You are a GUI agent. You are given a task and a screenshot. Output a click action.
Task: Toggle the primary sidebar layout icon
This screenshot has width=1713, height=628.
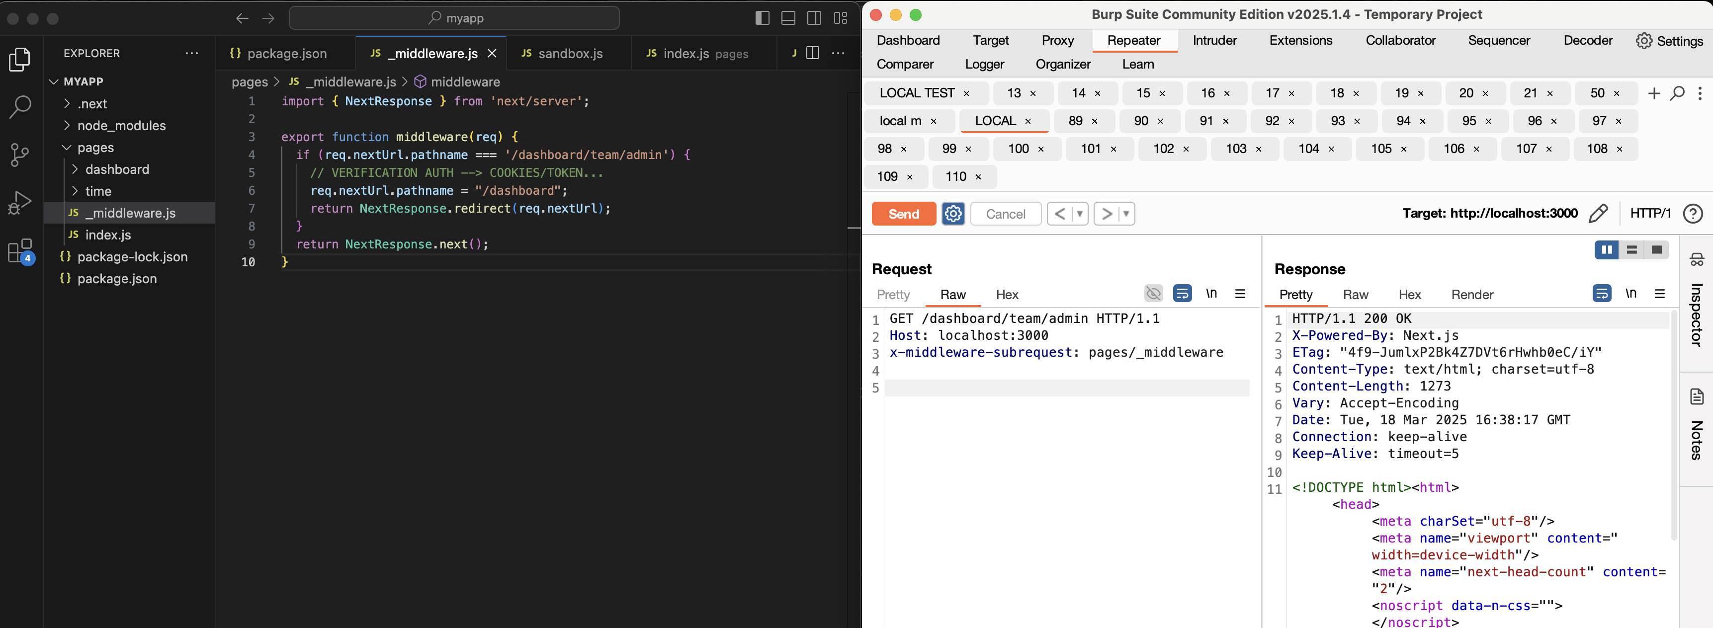[x=763, y=18]
